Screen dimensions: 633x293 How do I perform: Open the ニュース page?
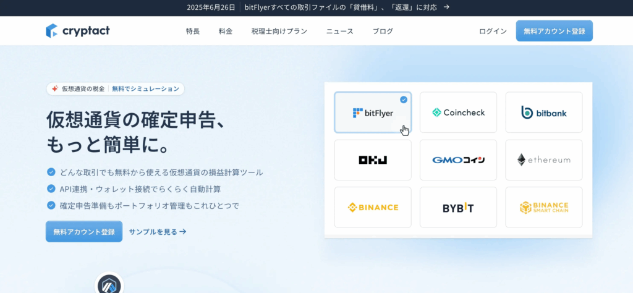pyautogui.click(x=339, y=31)
